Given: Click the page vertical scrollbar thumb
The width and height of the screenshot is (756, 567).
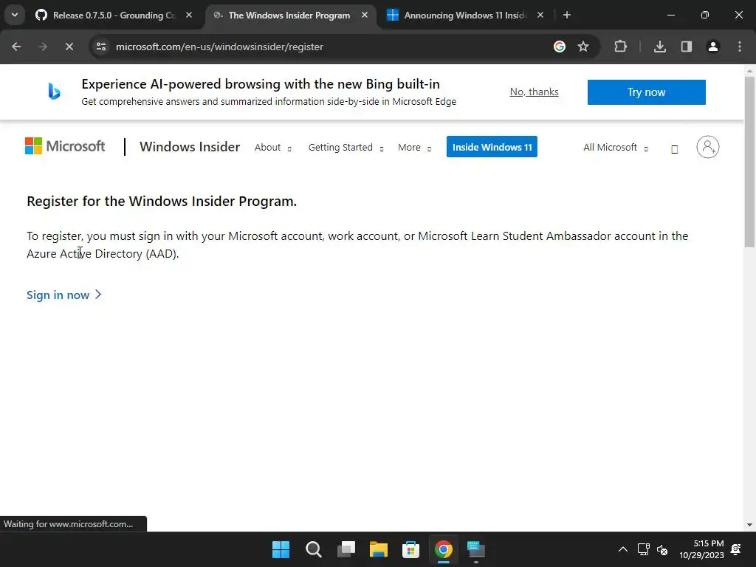Looking at the screenshot, I should [749, 162].
